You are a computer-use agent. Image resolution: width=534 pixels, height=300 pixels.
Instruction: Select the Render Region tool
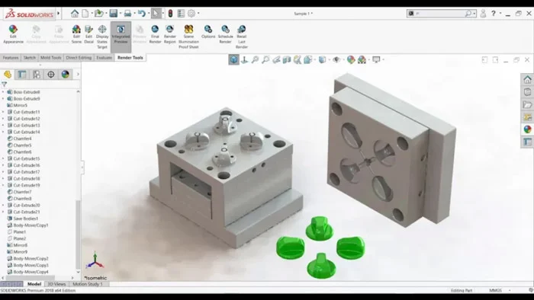(169, 34)
